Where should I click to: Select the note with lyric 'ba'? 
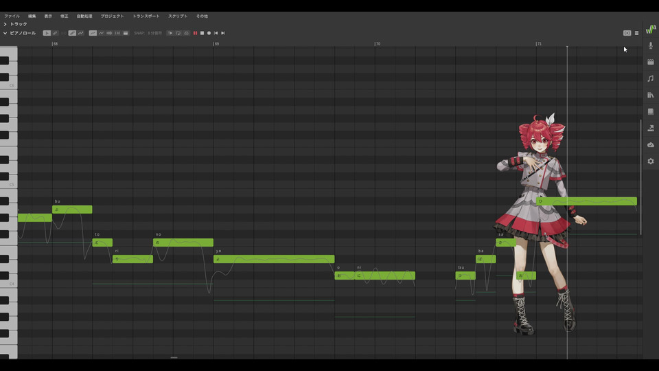486,259
